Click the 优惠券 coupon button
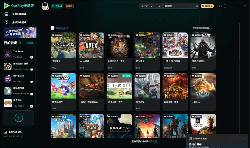 pyautogui.click(x=69, y=6)
